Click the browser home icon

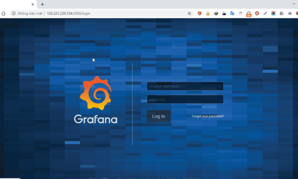[3, 13]
